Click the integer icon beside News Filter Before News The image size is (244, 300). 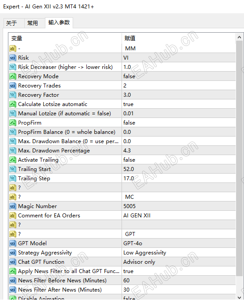(x=13, y=281)
